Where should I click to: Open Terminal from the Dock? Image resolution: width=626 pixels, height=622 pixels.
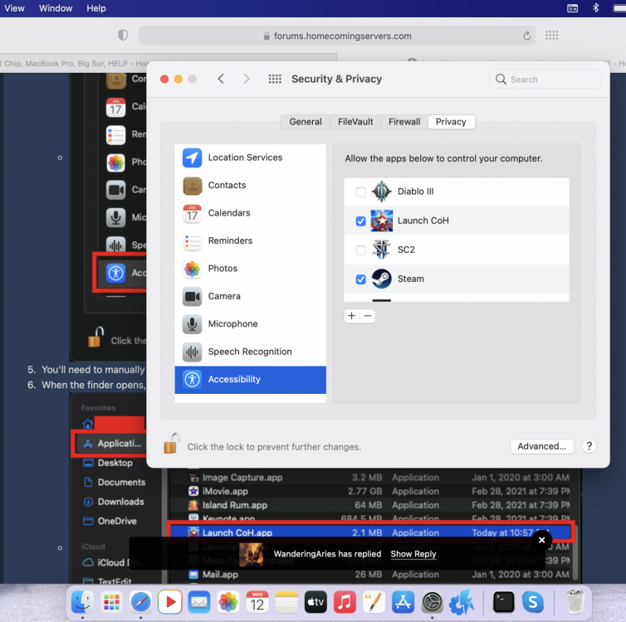(x=503, y=602)
